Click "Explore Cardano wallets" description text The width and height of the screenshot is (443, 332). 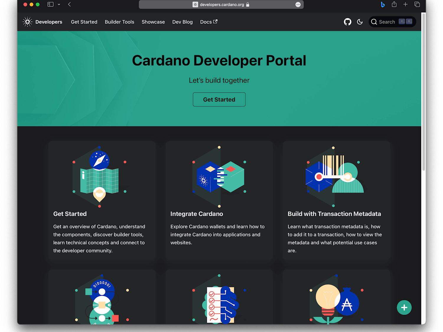point(217,235)
